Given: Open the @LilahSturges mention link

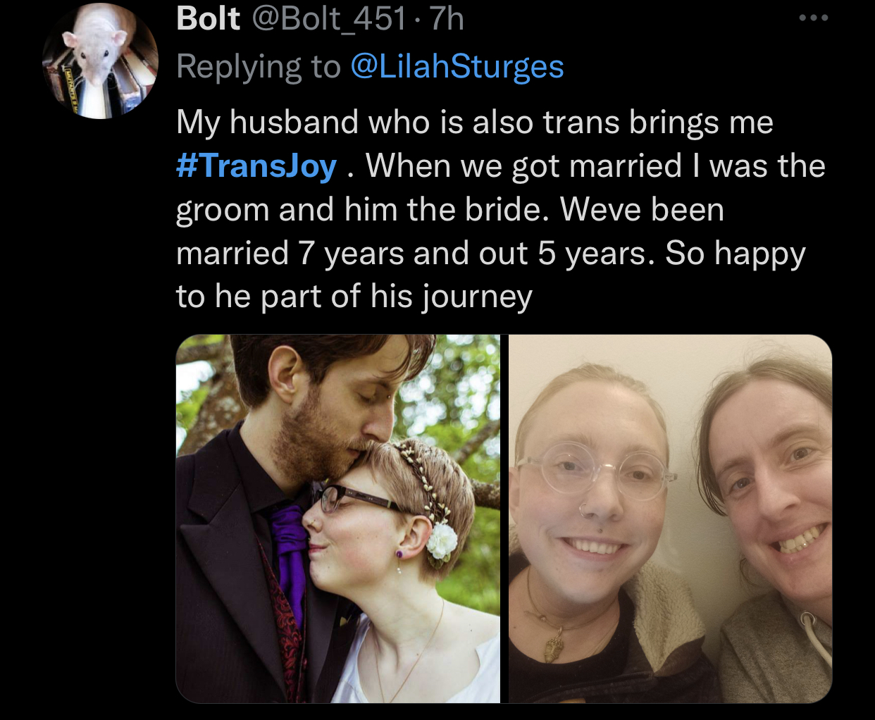Looking at the screenshot, I should pyautogui.click(x=457, y=66).
